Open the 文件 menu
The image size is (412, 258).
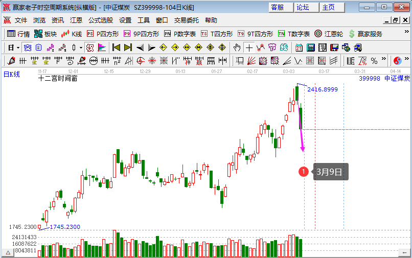point(21,20)
